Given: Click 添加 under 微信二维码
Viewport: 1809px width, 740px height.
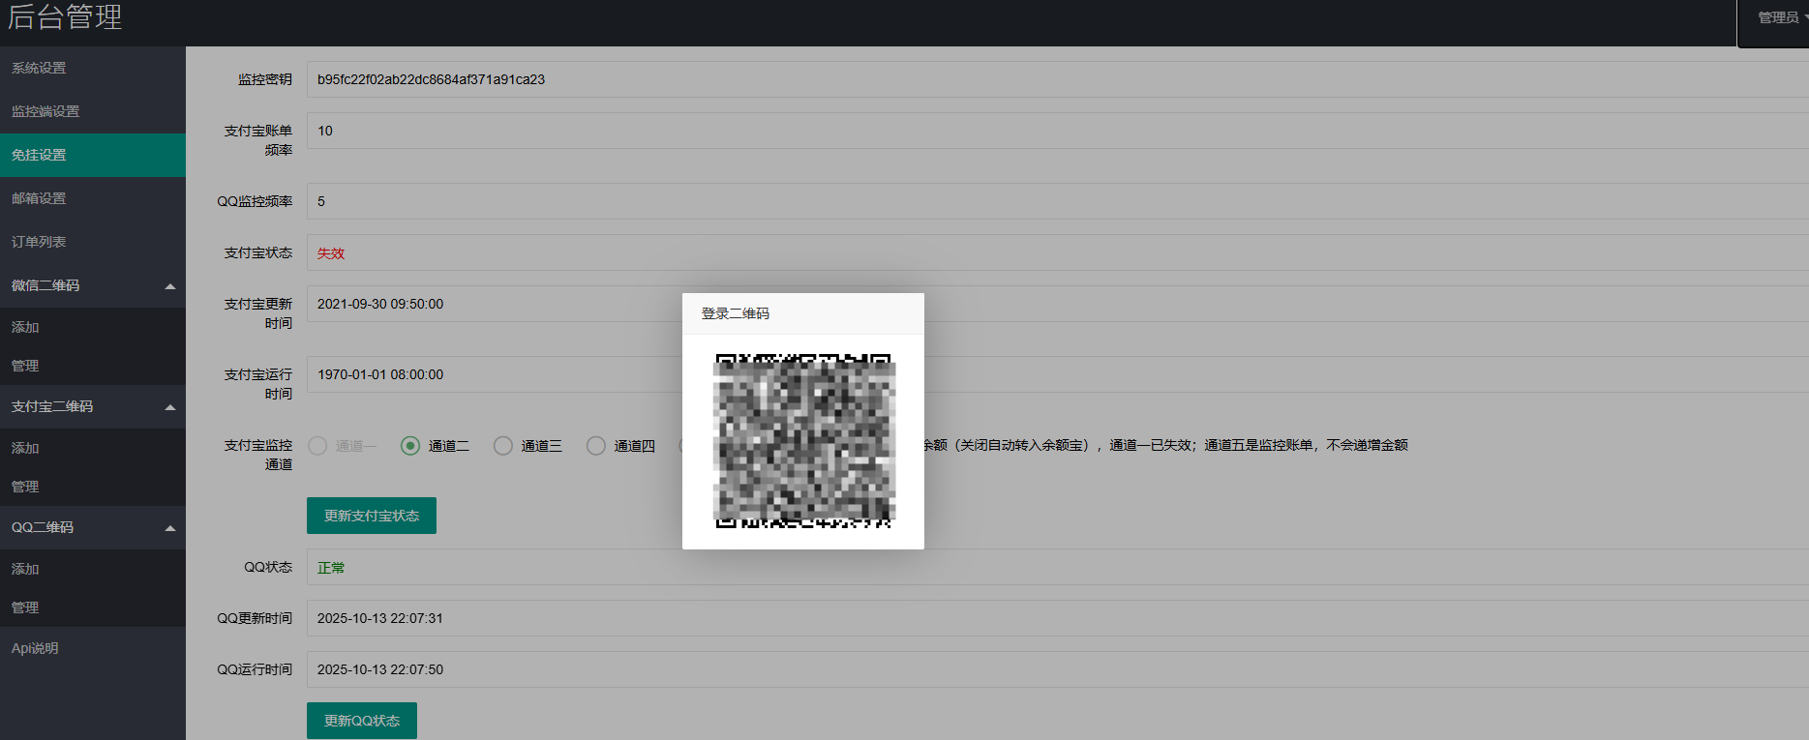Looking at the screenshot, I should pyautogui.click(x=25, y=327).
